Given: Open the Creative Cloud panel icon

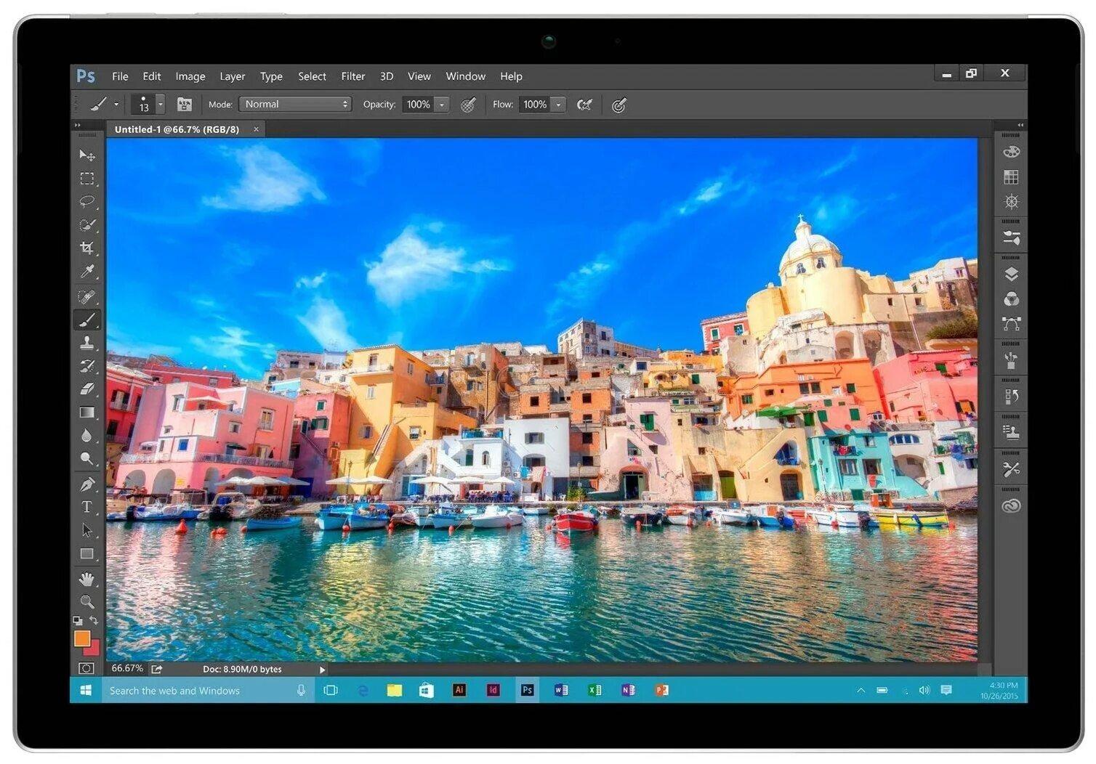Looking at the screenshot, I should click(x=1011, y=506).
